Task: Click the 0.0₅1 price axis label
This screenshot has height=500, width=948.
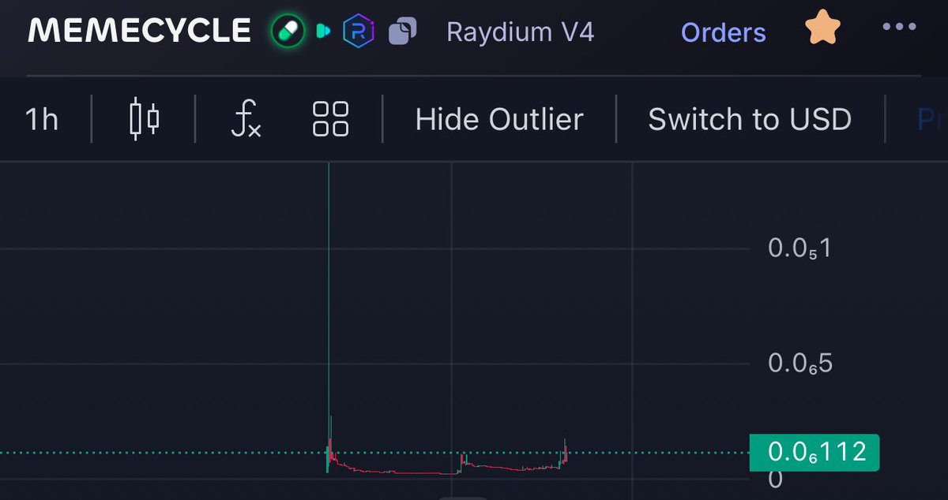Action: coord(799,248)
